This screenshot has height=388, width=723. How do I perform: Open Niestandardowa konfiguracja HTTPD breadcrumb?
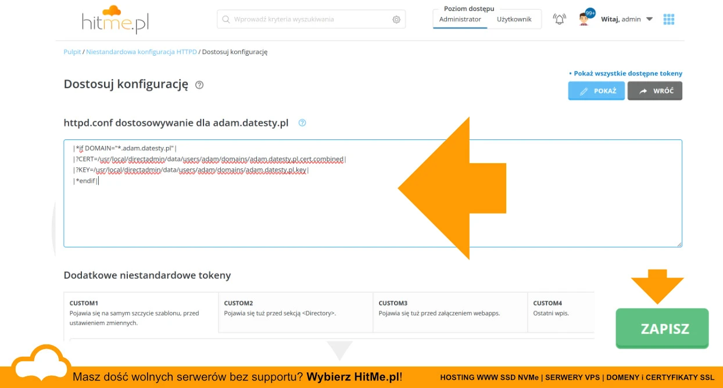point(141,52)
